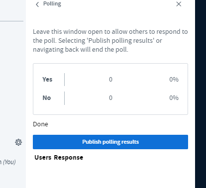Click the No answer row label
This screenshot has height=188, width=206.
point(47,98)
